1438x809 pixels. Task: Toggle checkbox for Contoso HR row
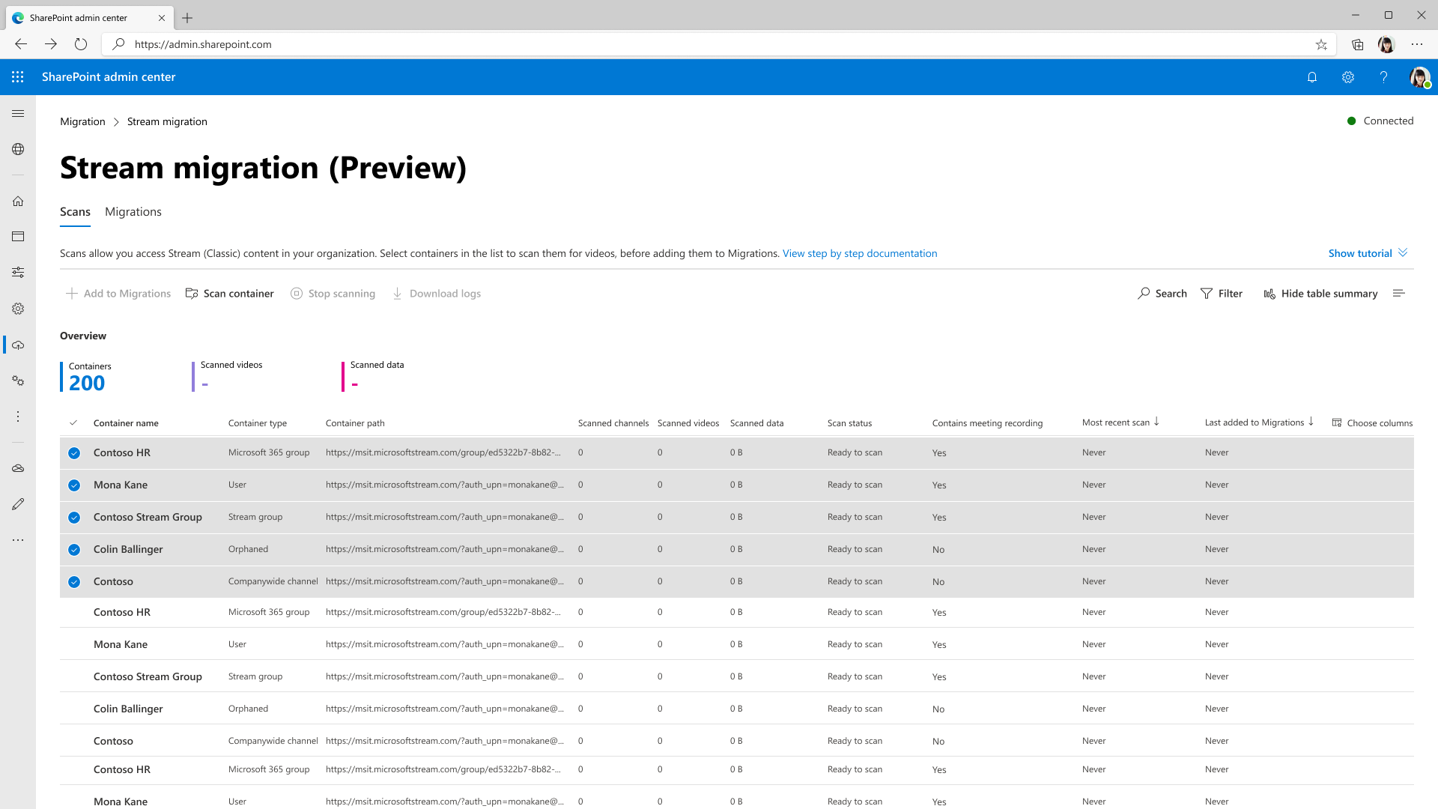click(x=74, y=452)
